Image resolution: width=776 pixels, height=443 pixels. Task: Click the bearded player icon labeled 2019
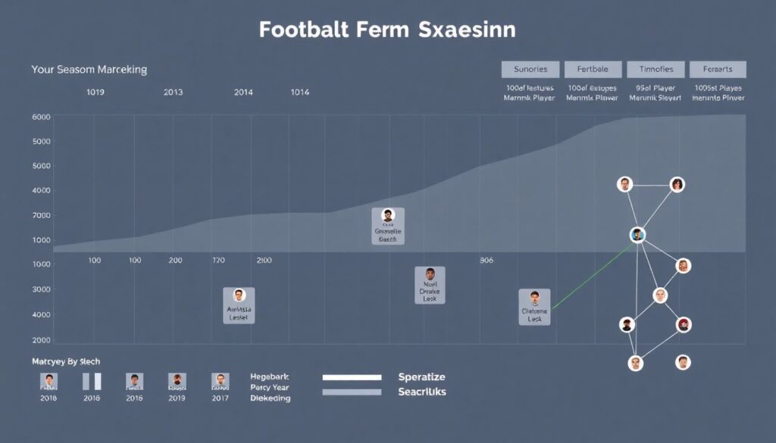click(177, 381)
